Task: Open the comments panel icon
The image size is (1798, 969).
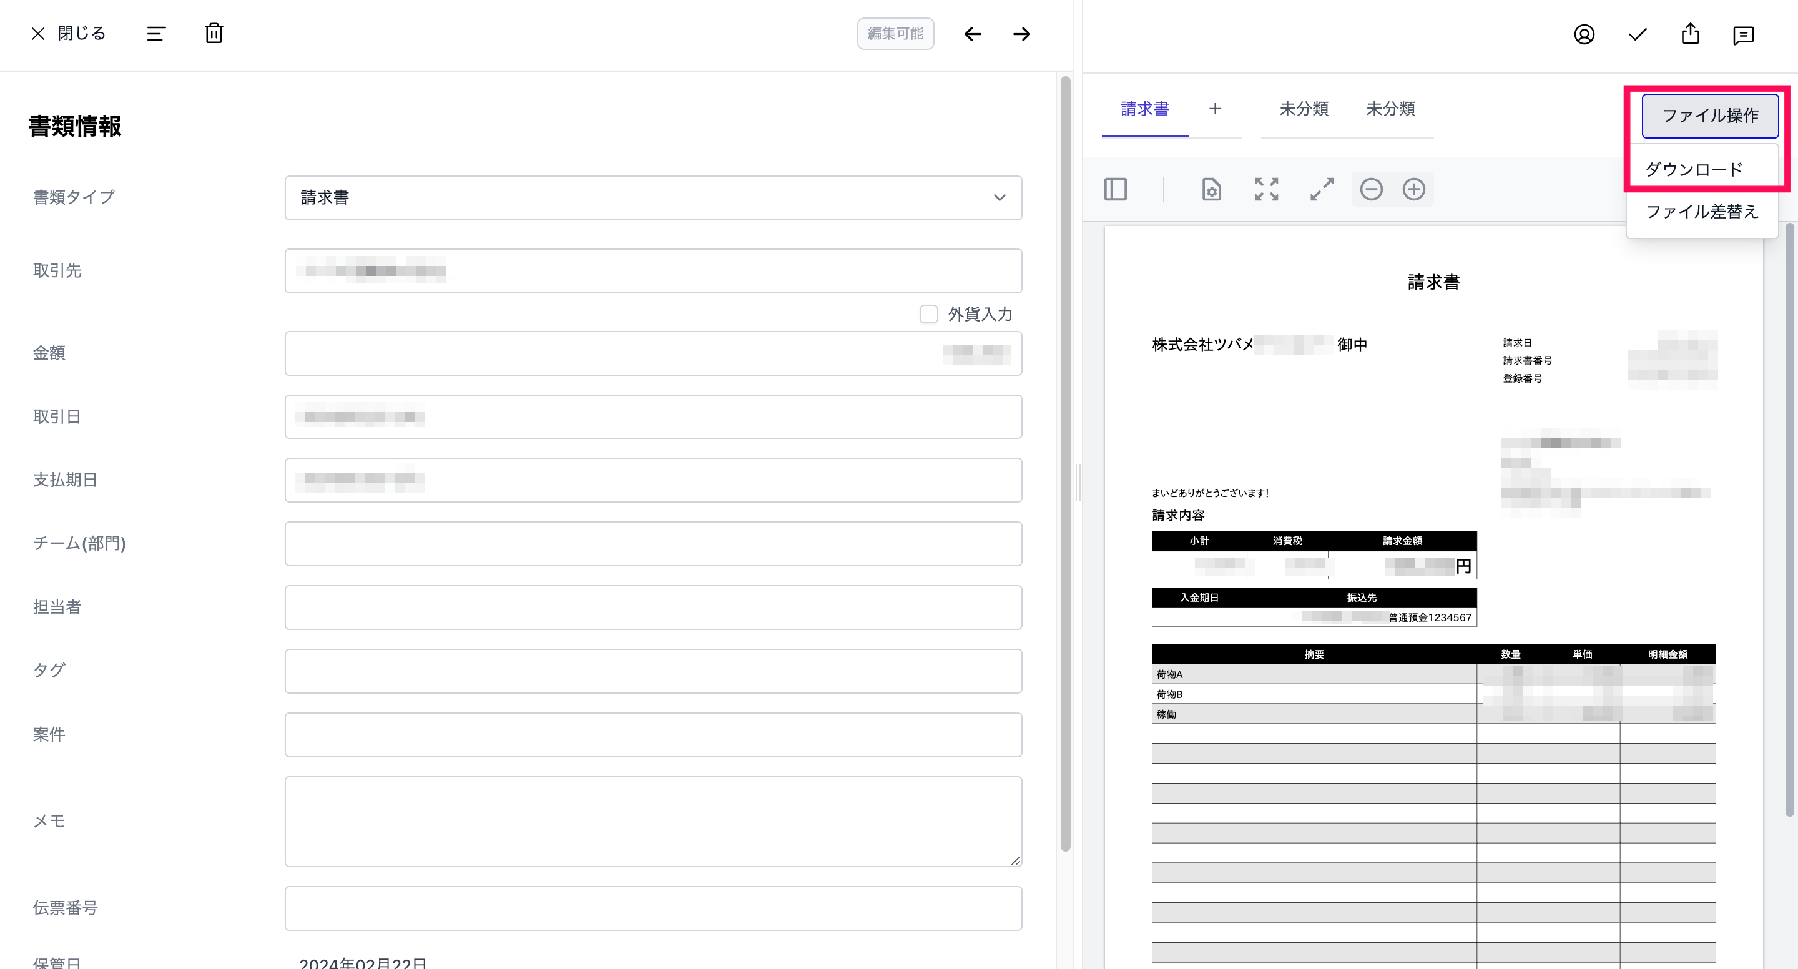Action: (1744, 35)
